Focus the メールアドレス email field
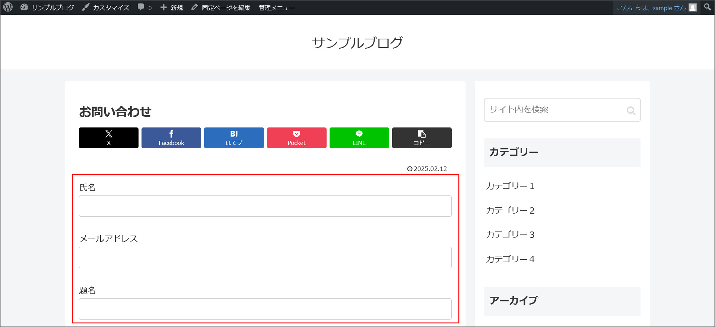The image size is (715, 327). pos(265,258)
